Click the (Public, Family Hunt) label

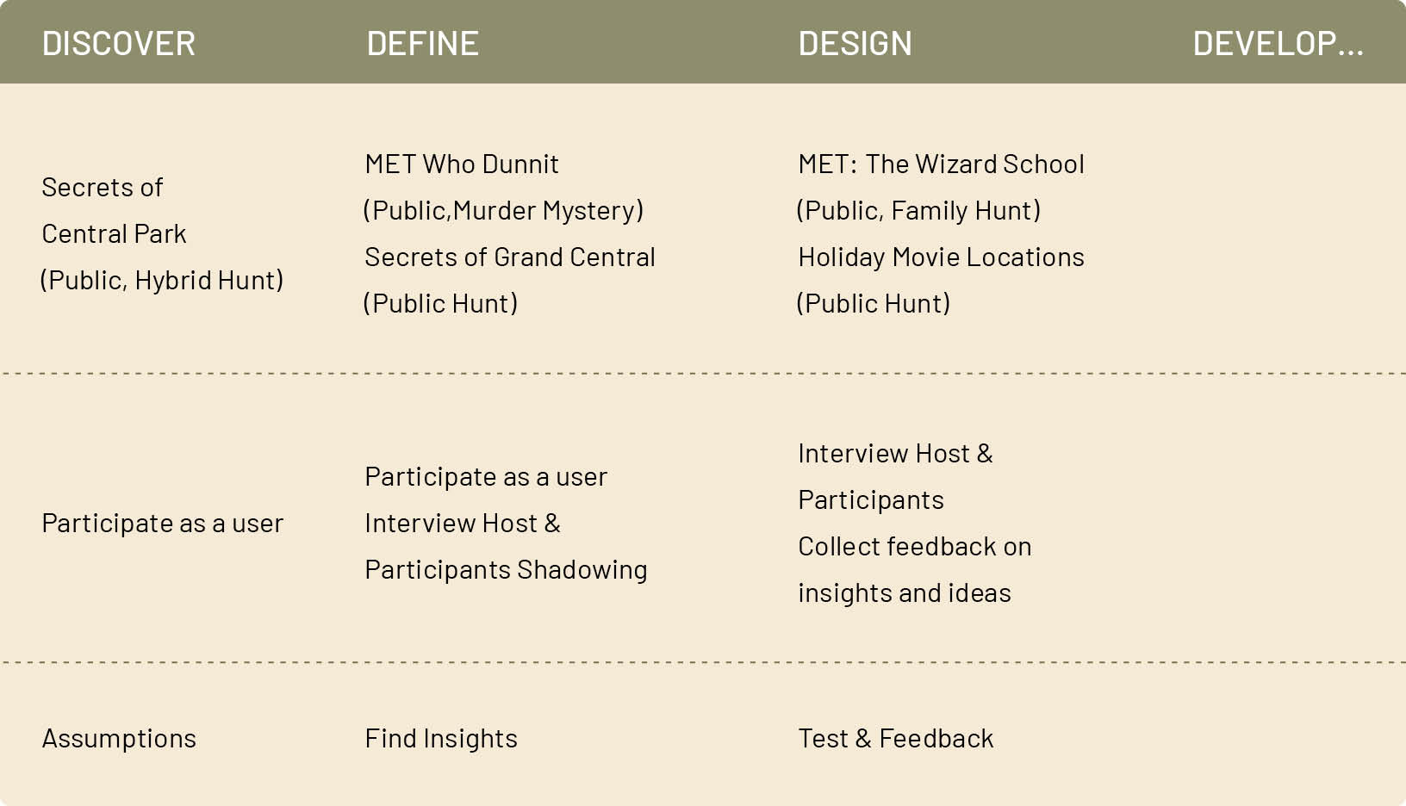coord(918,210)
